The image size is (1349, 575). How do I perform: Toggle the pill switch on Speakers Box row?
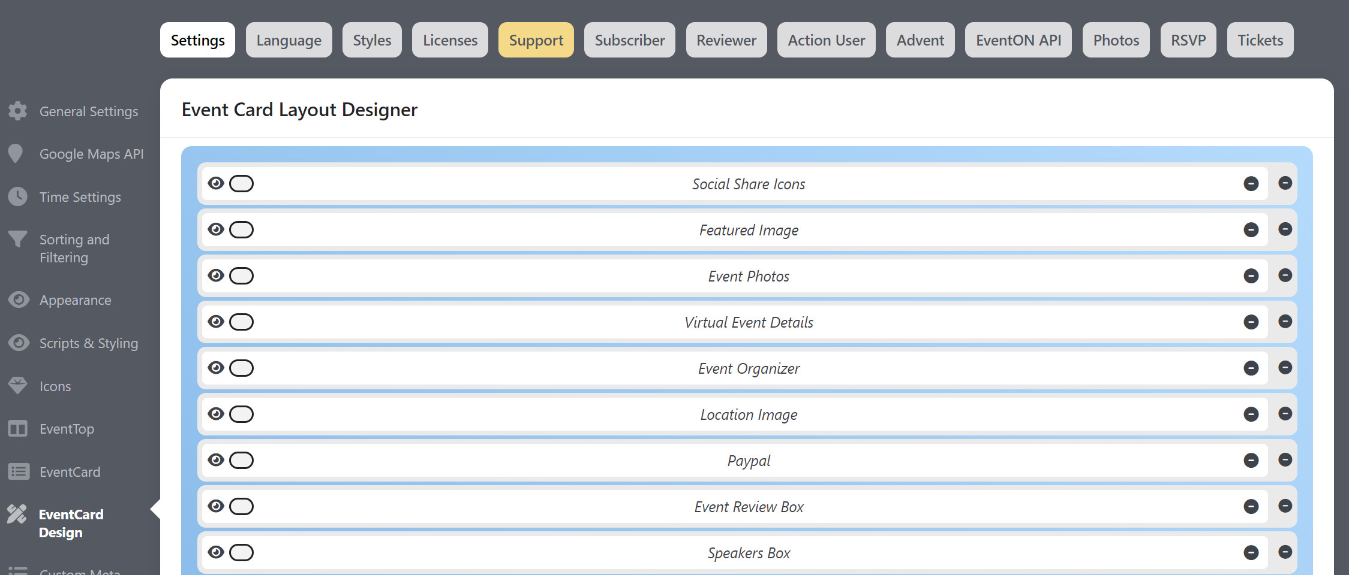tap(241, 552)
